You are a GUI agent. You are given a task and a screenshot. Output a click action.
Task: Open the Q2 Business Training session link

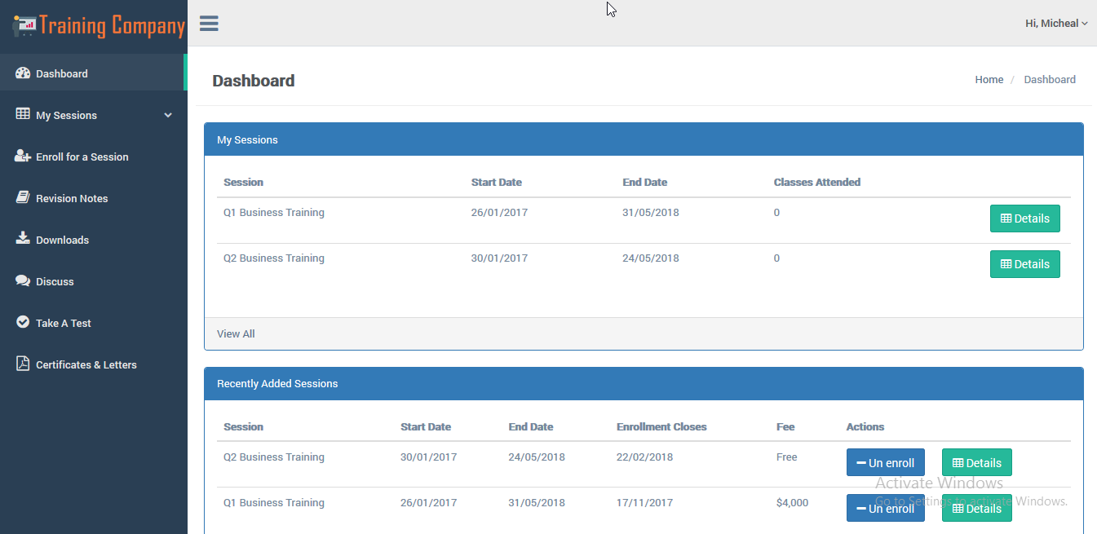tap(273, 258)
